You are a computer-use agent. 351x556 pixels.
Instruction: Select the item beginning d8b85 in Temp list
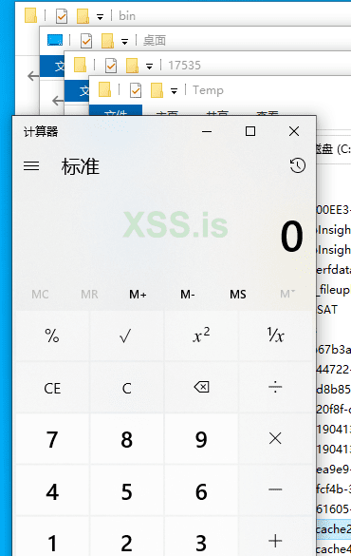click(x=333, y=390)
